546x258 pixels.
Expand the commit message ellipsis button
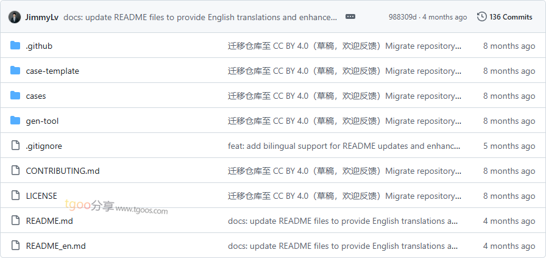(x=350, y=17)
